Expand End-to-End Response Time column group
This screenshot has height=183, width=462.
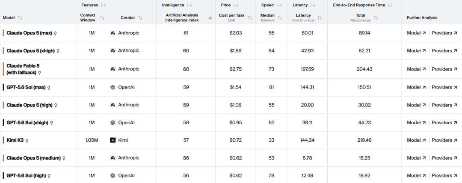391,5
